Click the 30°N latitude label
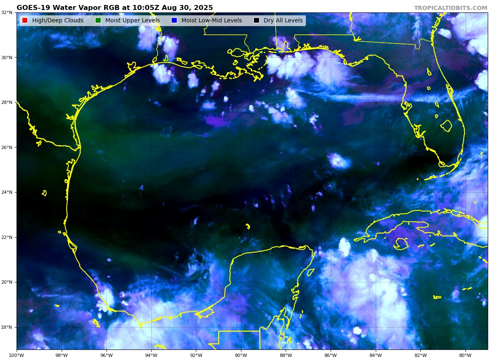The image size is (496, 359). pos(8,58)
